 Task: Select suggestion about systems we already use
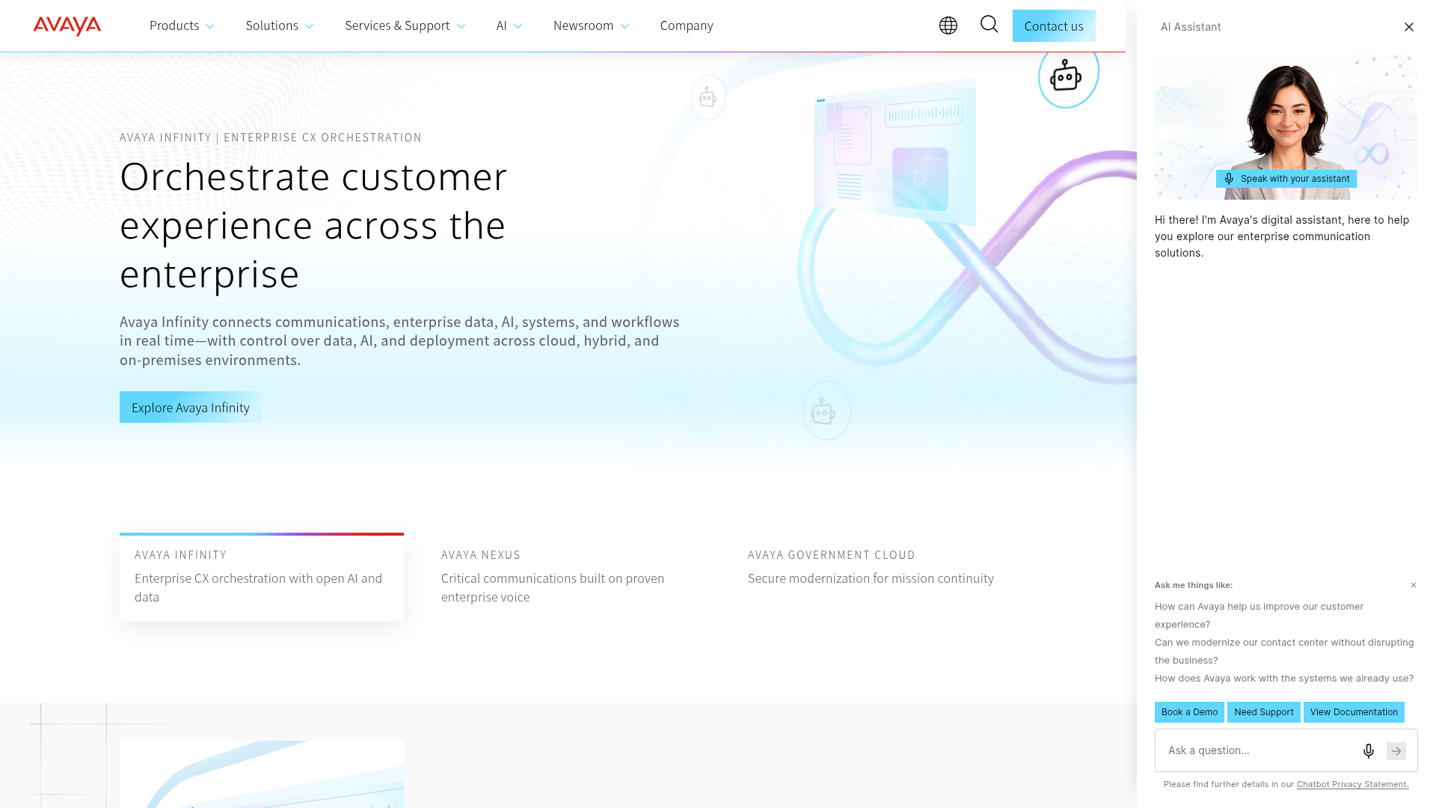point(1284,679)
